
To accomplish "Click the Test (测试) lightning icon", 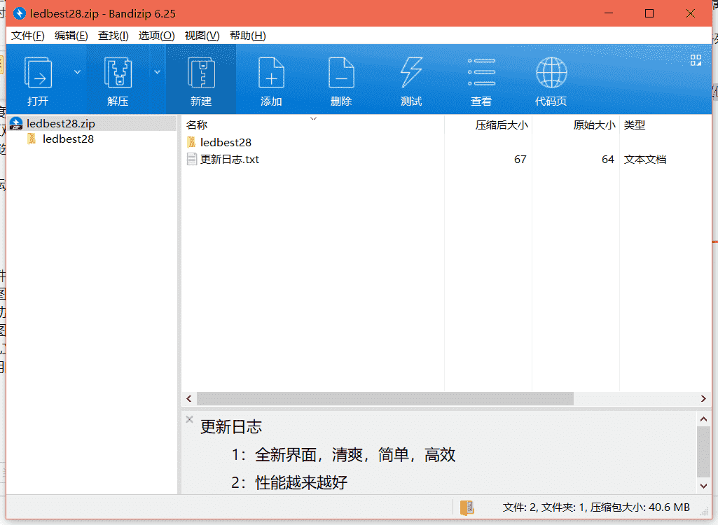I will [411, 72].
